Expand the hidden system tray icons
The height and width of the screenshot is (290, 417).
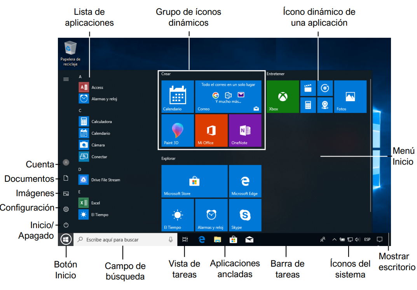(x=334, y=239)
